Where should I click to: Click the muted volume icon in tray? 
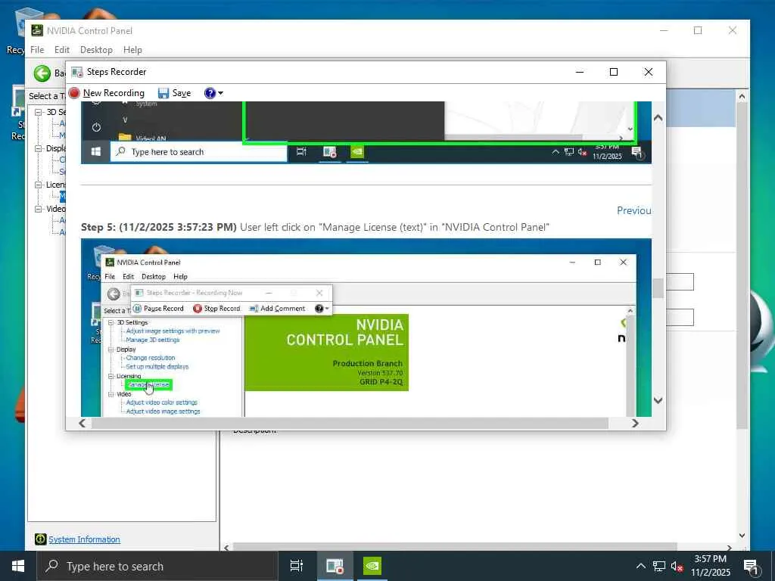pos(677,566)
